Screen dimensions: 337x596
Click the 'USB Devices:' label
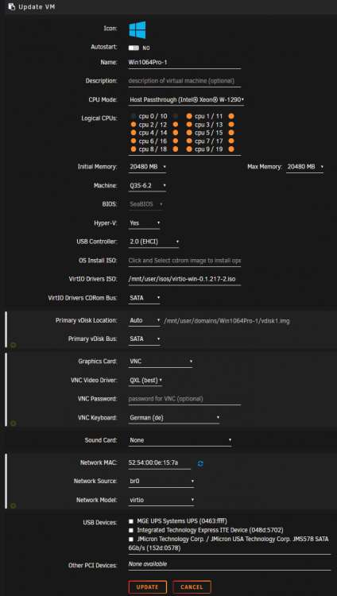point(99,523)
